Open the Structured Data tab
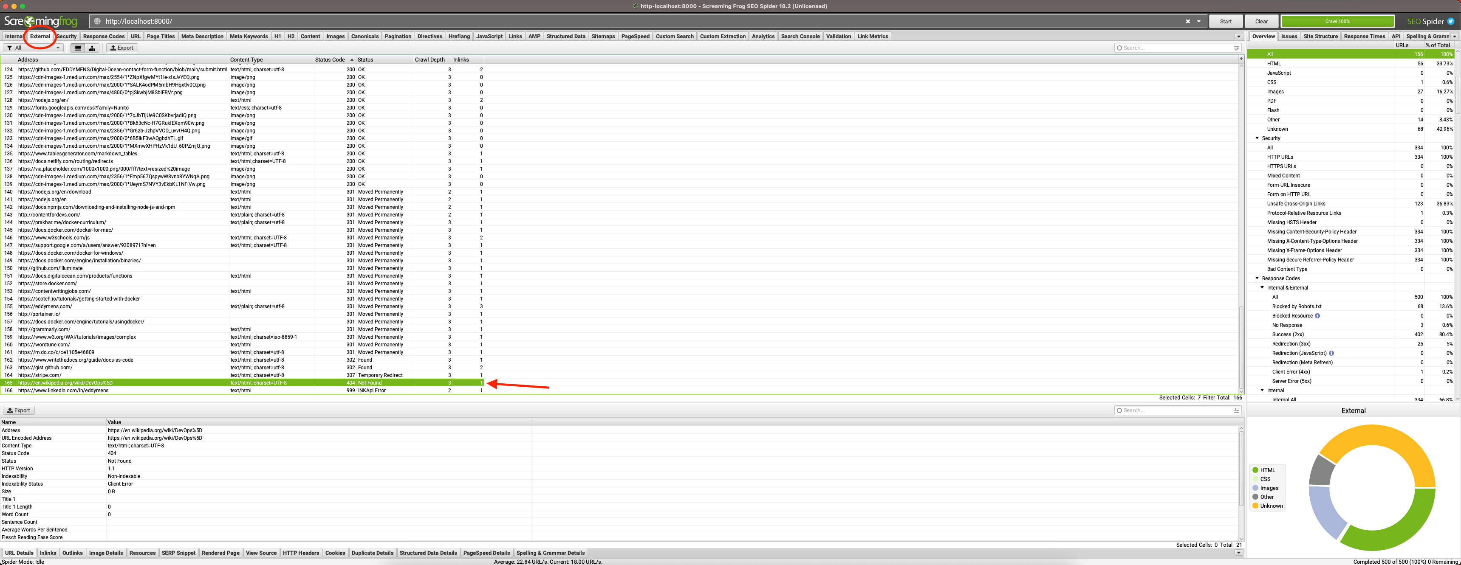 (x=565, y=36)
